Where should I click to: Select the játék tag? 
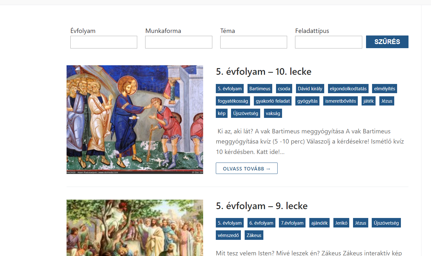tap(369, 101)
